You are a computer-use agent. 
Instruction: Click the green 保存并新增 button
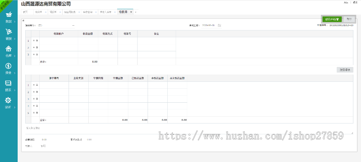coord(332,19)
